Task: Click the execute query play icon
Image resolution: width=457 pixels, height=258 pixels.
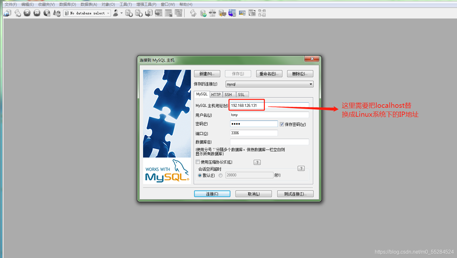Action: click(27, 13)
